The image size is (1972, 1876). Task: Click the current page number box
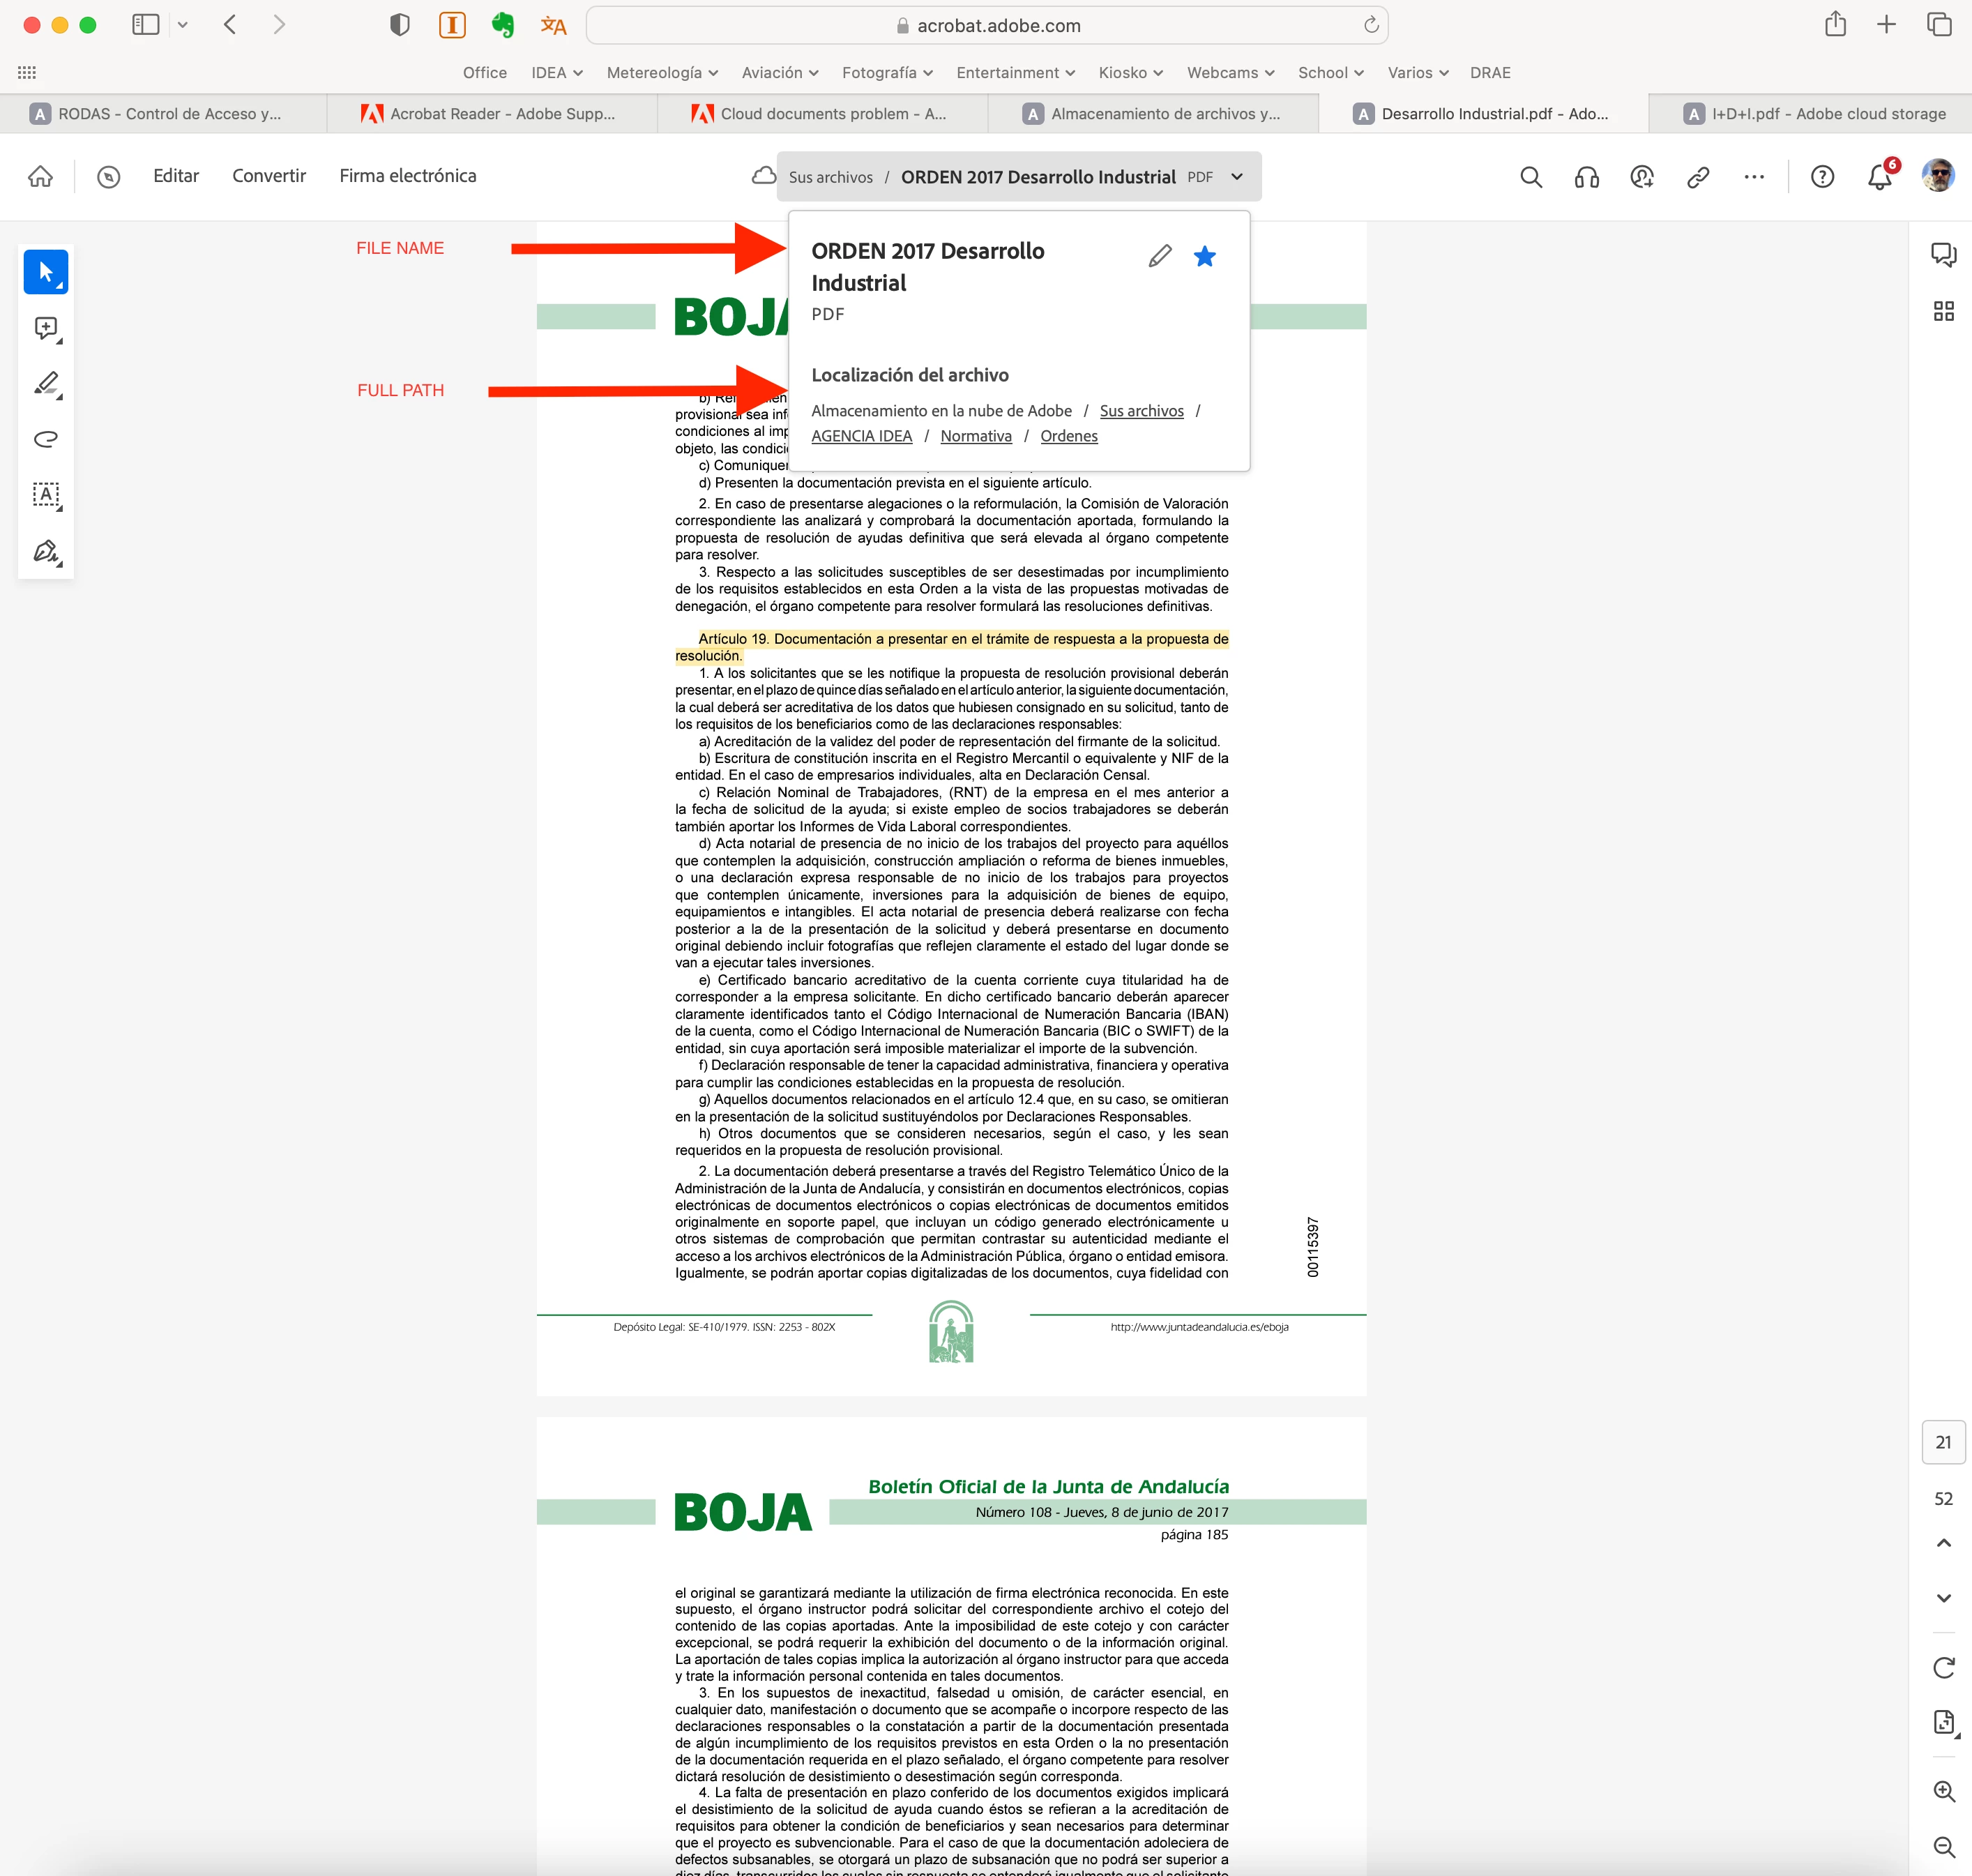pos(1943,1442)
